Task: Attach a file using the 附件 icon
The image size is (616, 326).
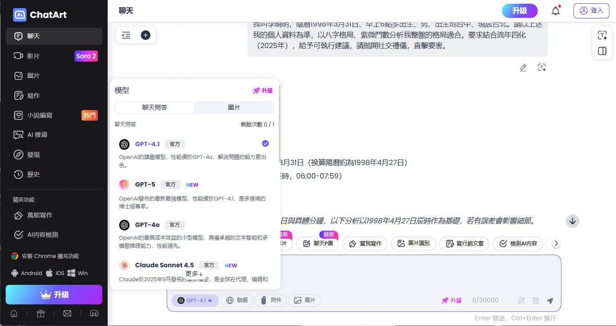Action: pyautogui.click(x=270, y=300)
